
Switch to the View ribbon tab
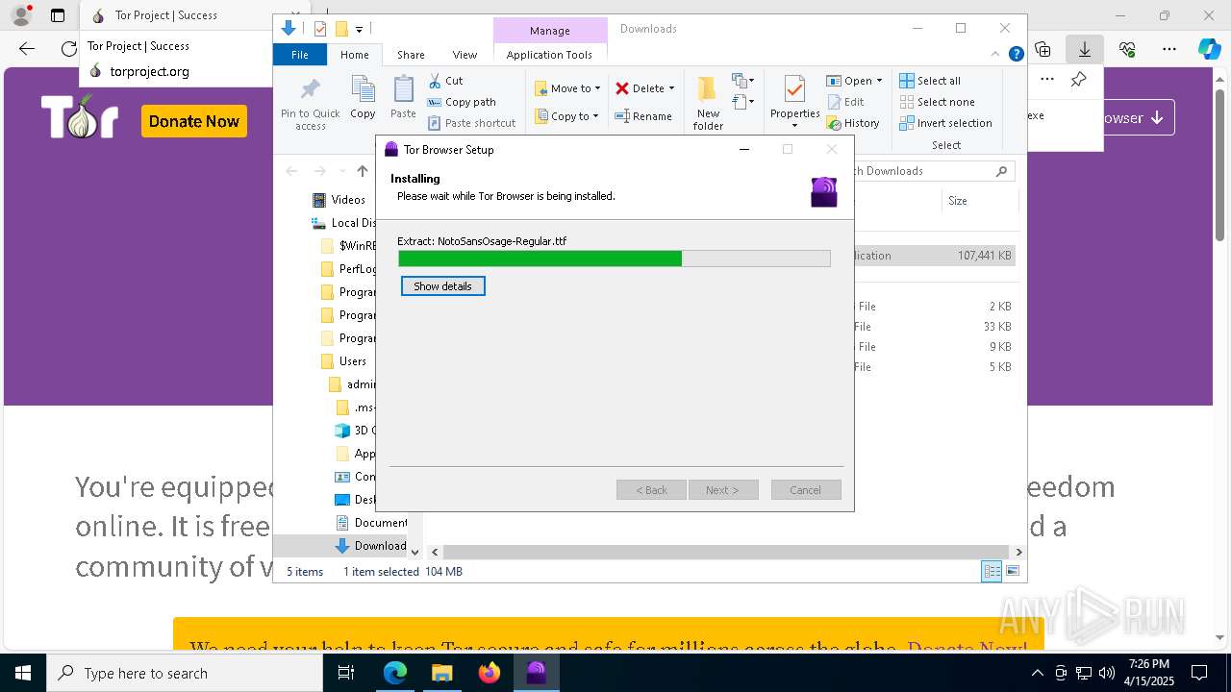465,55
